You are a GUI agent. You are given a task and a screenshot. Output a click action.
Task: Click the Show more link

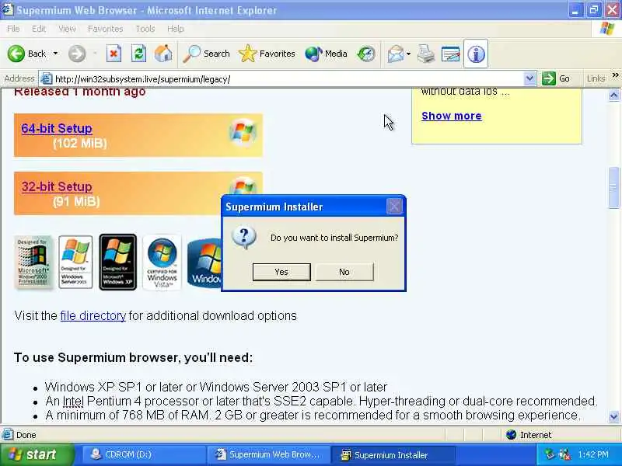452,116
